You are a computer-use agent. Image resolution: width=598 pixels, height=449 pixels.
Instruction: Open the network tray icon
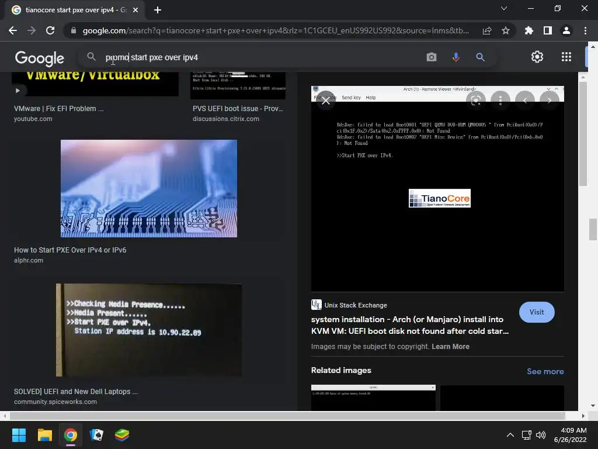(x=526, y=435)
